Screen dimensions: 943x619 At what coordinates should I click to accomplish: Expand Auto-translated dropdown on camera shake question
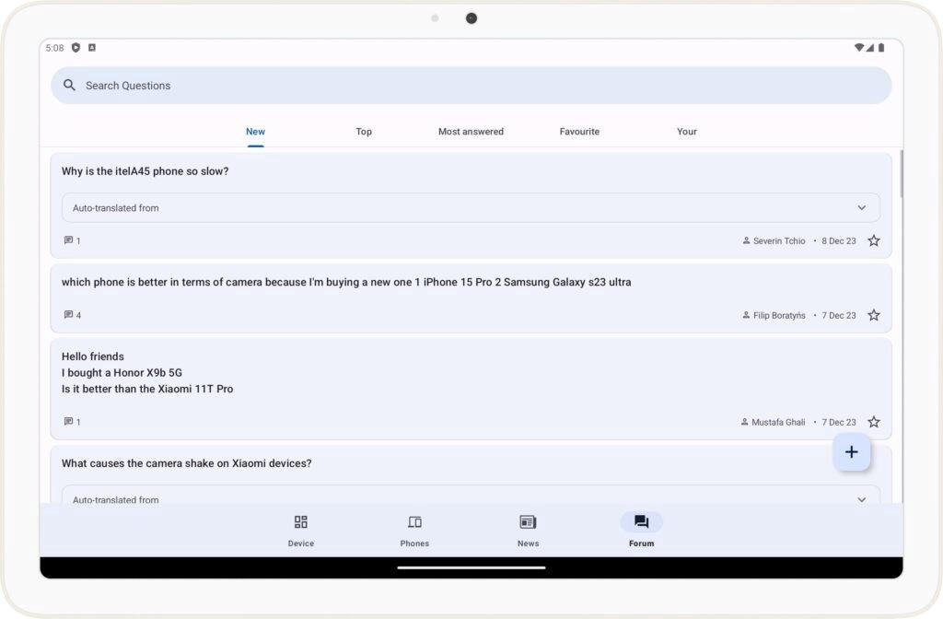[x=862, y=499]
